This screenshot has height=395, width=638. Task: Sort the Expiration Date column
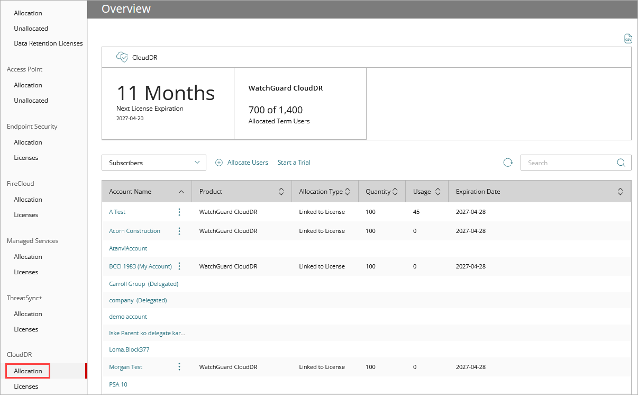621,192
